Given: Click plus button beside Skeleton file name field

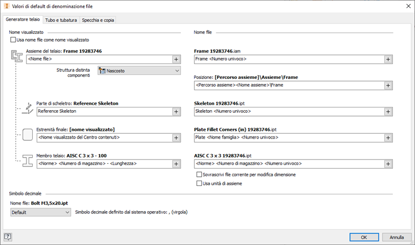Looking at the screenshot, I should point(388,111).
